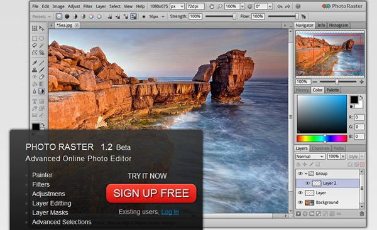Open the Select menu

(115, 6)
